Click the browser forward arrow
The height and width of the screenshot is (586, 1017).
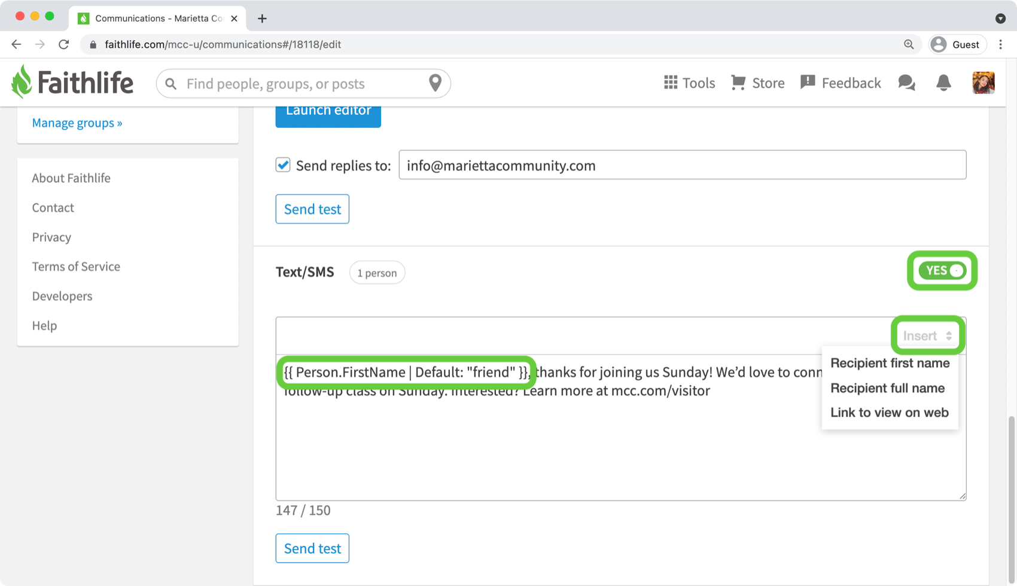[x=39, y=44]
